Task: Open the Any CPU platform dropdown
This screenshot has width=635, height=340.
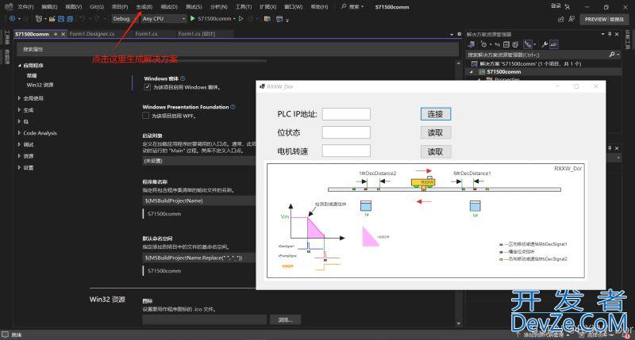Action: click(x=164, y=18)
